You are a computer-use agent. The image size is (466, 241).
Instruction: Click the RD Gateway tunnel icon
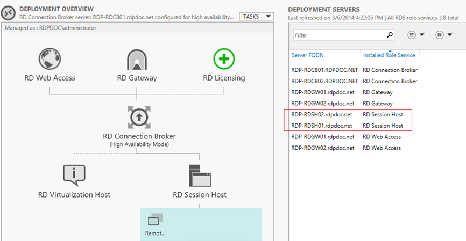click(137, 59)
